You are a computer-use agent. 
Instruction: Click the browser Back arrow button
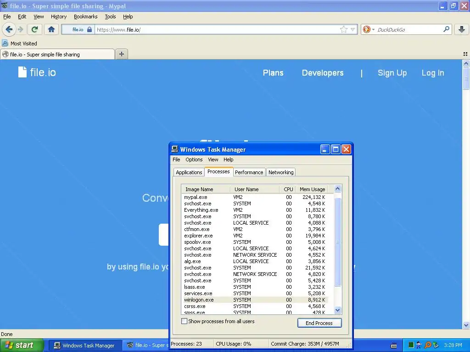click(x=9, y=29)
